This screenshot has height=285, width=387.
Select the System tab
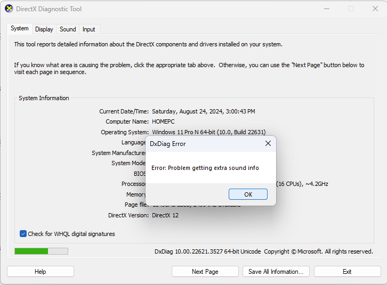(20, 28)
